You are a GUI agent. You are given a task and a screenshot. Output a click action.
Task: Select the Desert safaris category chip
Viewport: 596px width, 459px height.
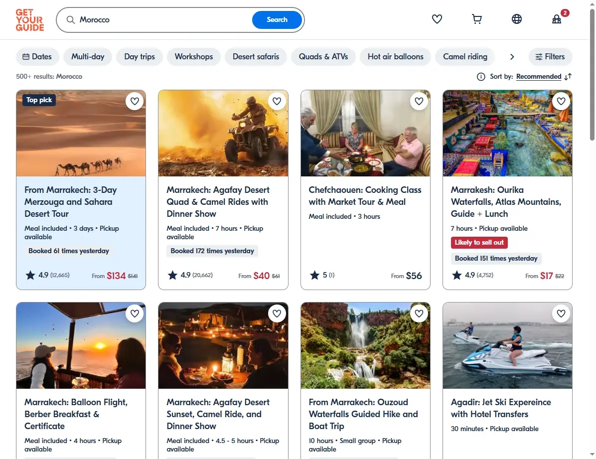pos(256,57)
